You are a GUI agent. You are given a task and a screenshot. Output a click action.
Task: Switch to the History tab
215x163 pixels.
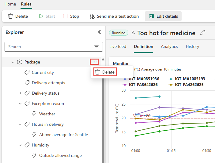tap(192, 46)
